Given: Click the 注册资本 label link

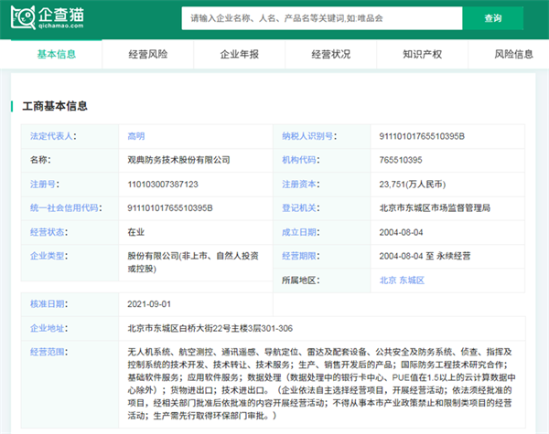Looking at the screenshot, I should point(299,184).
